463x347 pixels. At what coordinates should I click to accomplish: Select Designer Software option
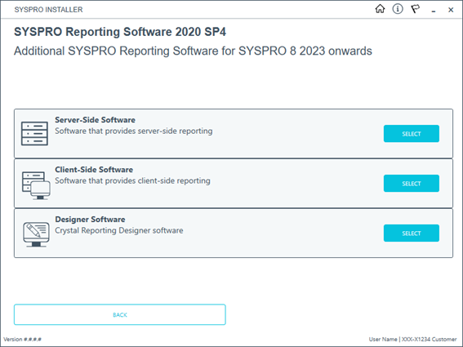pyautogui.click(x=412, y=234)
